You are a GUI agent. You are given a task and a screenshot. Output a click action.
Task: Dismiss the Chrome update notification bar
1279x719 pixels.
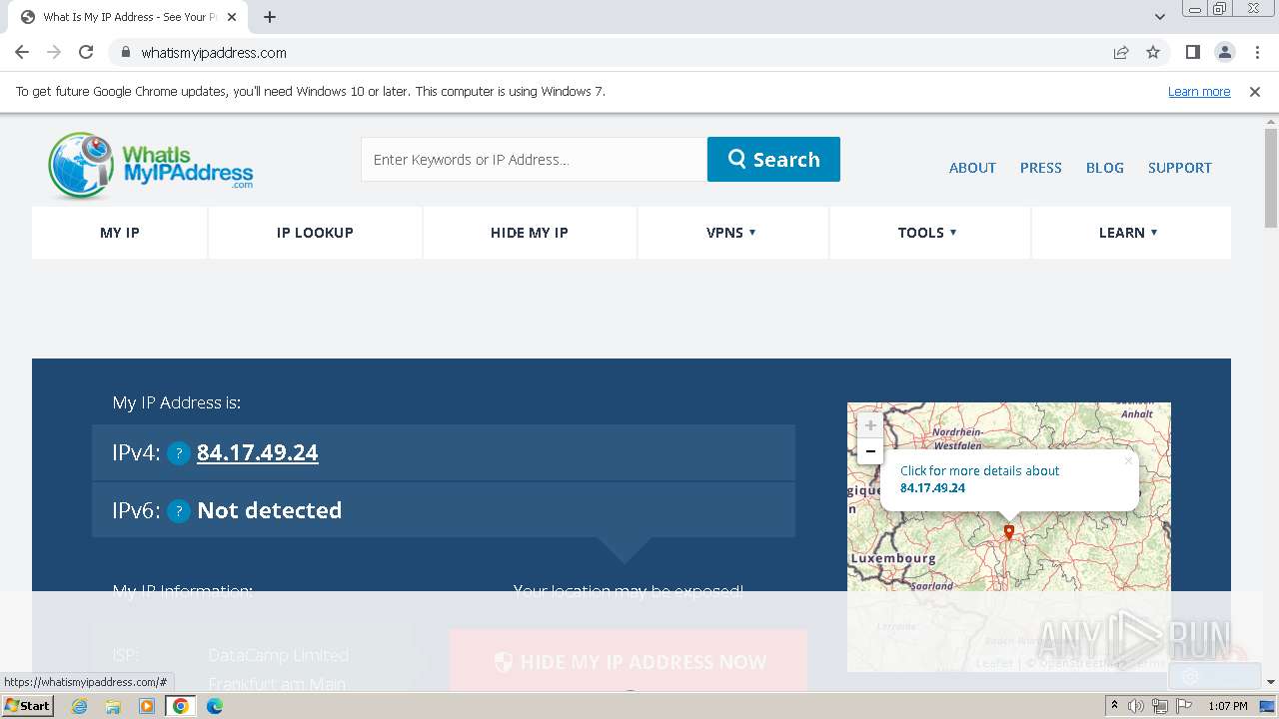1255,92
